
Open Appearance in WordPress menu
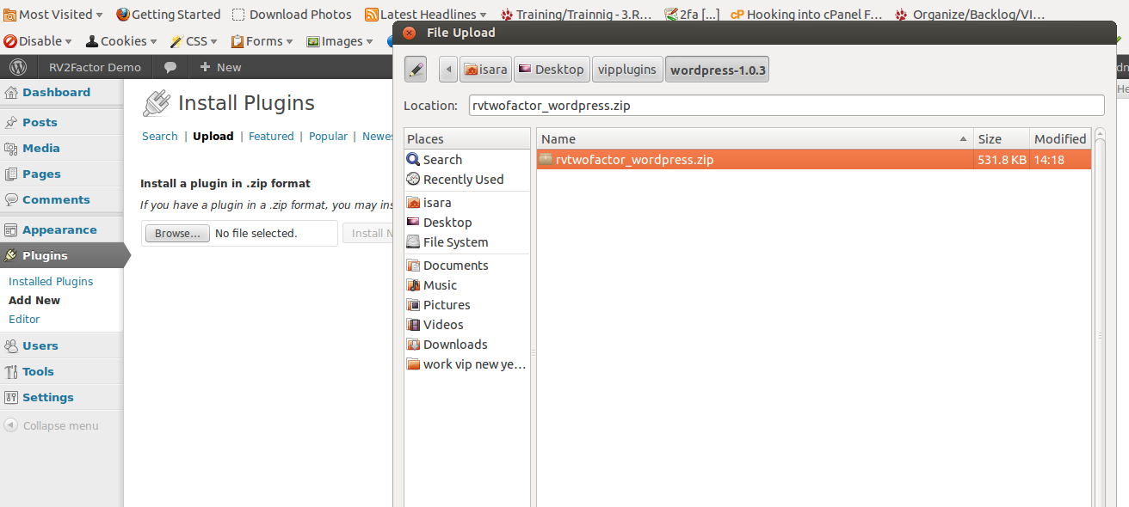click(61, 229)
